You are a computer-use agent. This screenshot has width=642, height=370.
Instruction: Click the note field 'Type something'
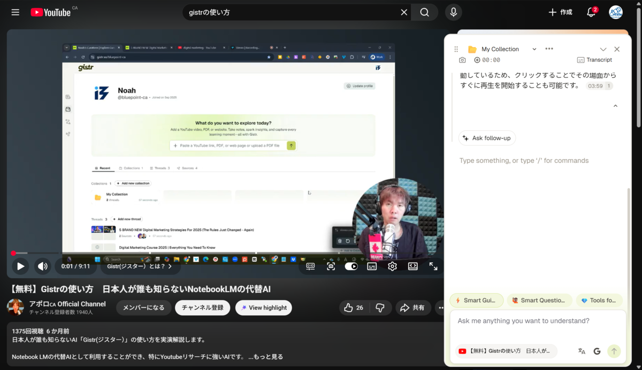pyautogui.click(x=524, y=160)
